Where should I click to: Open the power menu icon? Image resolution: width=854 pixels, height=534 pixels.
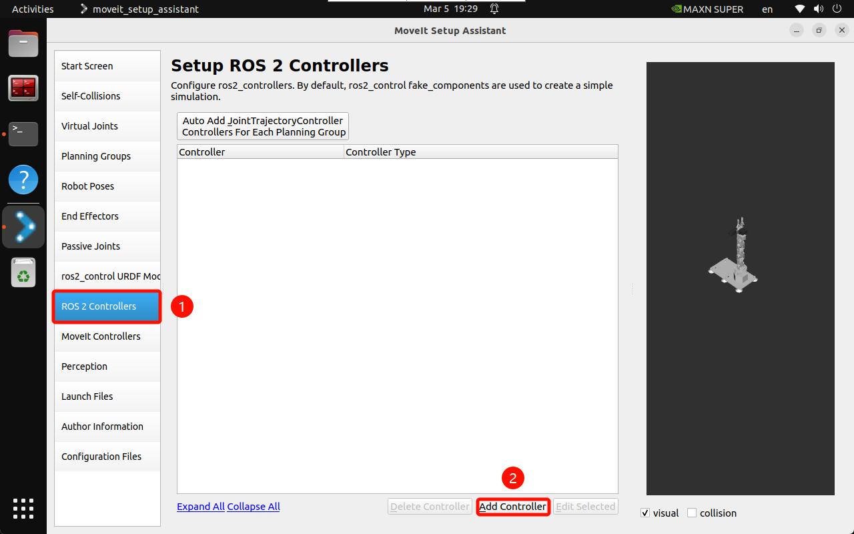point(837,9)
